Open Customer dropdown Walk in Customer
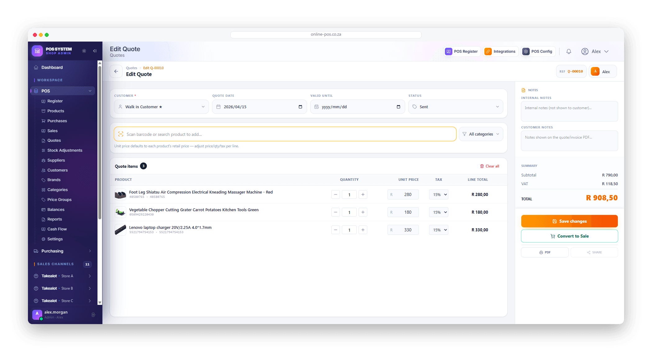The height and width of the screenshot is (352, 652). click(161, 107)
